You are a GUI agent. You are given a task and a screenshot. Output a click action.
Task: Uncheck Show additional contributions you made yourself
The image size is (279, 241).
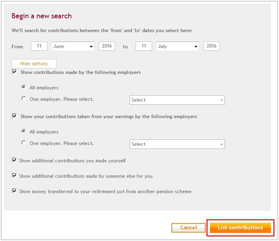tap(14, 160)
